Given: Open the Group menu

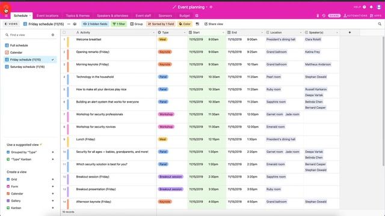Looking at the screenshot, I should point(137,24).
